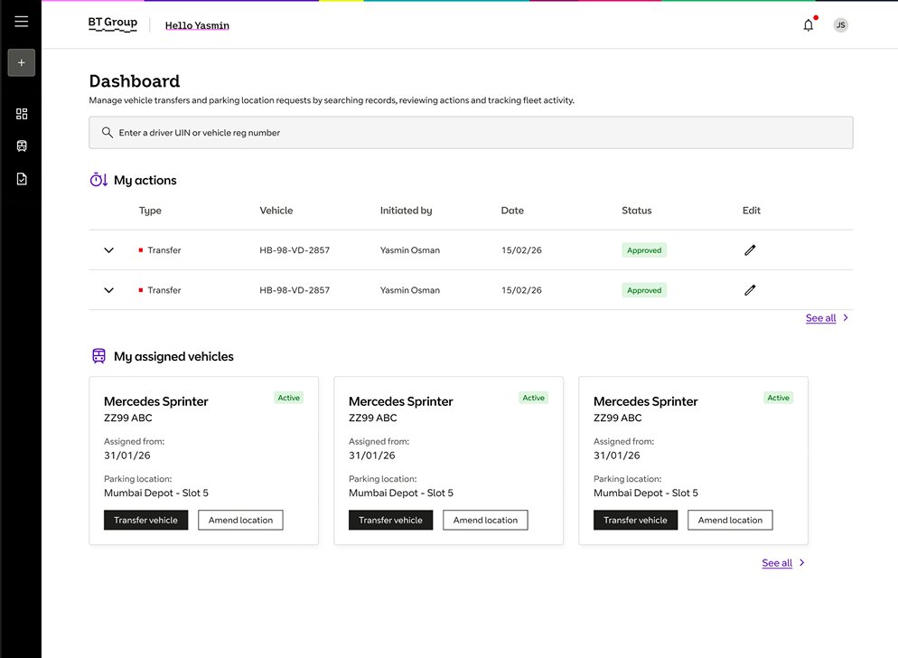Click the Type column header
This screenshot has height=658, width=898.
150,211
